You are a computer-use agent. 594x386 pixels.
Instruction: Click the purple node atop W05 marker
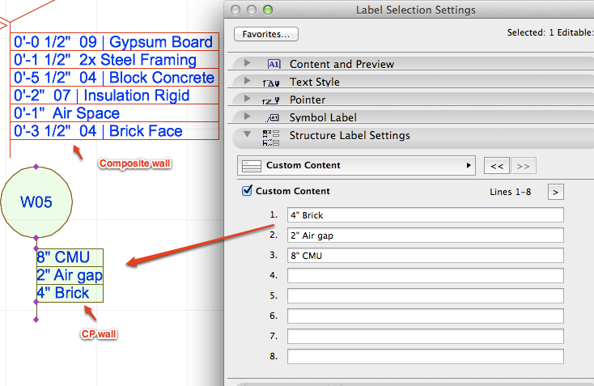36,168
